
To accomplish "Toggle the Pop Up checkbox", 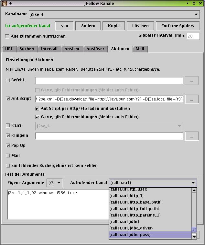I will (x=8, y=146).
